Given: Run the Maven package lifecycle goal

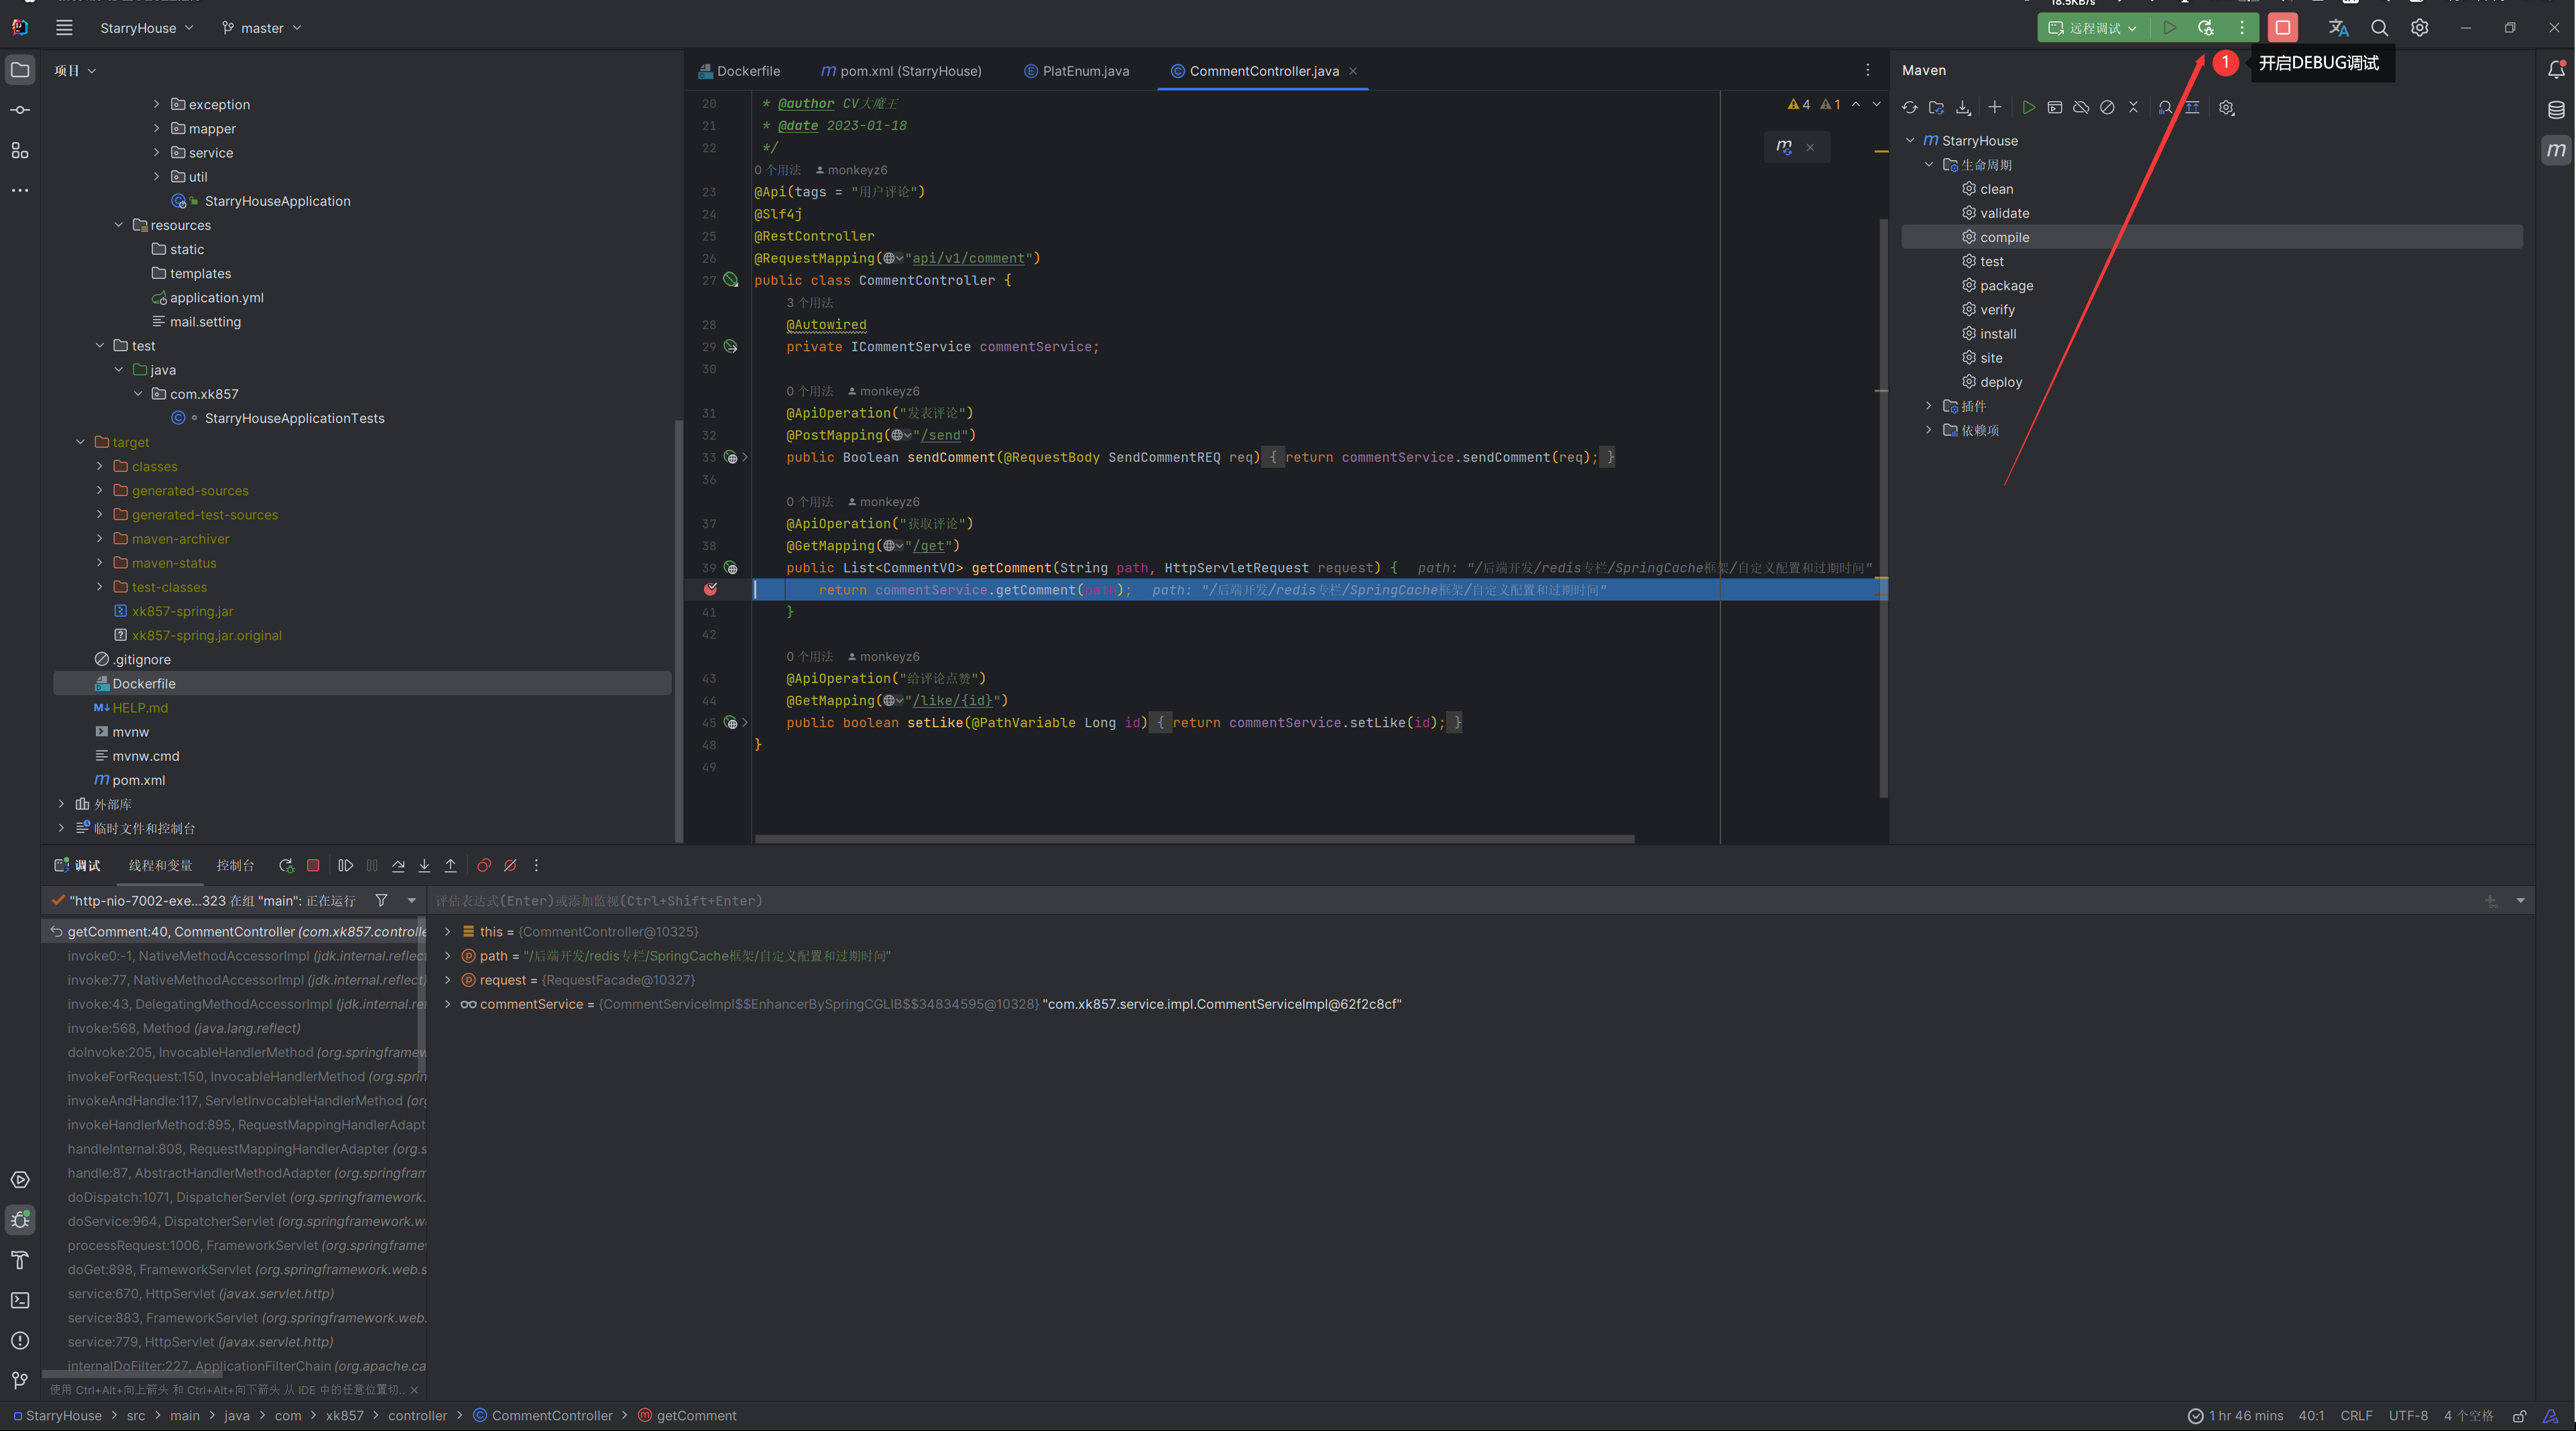Looking at the screenshot, I should coord(2005,286).
